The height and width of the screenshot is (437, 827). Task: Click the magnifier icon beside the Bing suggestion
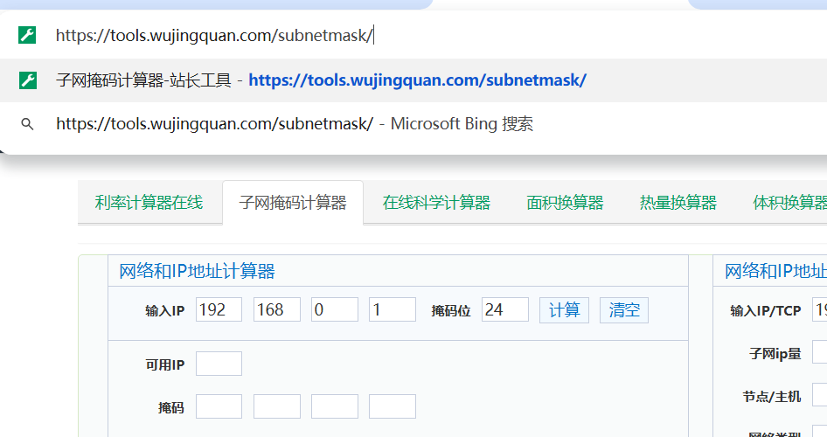pos(28,124)
